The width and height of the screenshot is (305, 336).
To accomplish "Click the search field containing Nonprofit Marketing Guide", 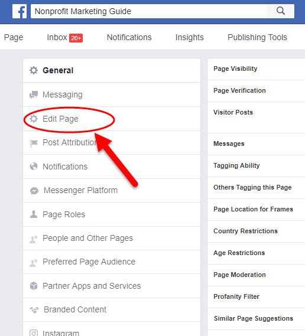I will (x=149, y=11).
